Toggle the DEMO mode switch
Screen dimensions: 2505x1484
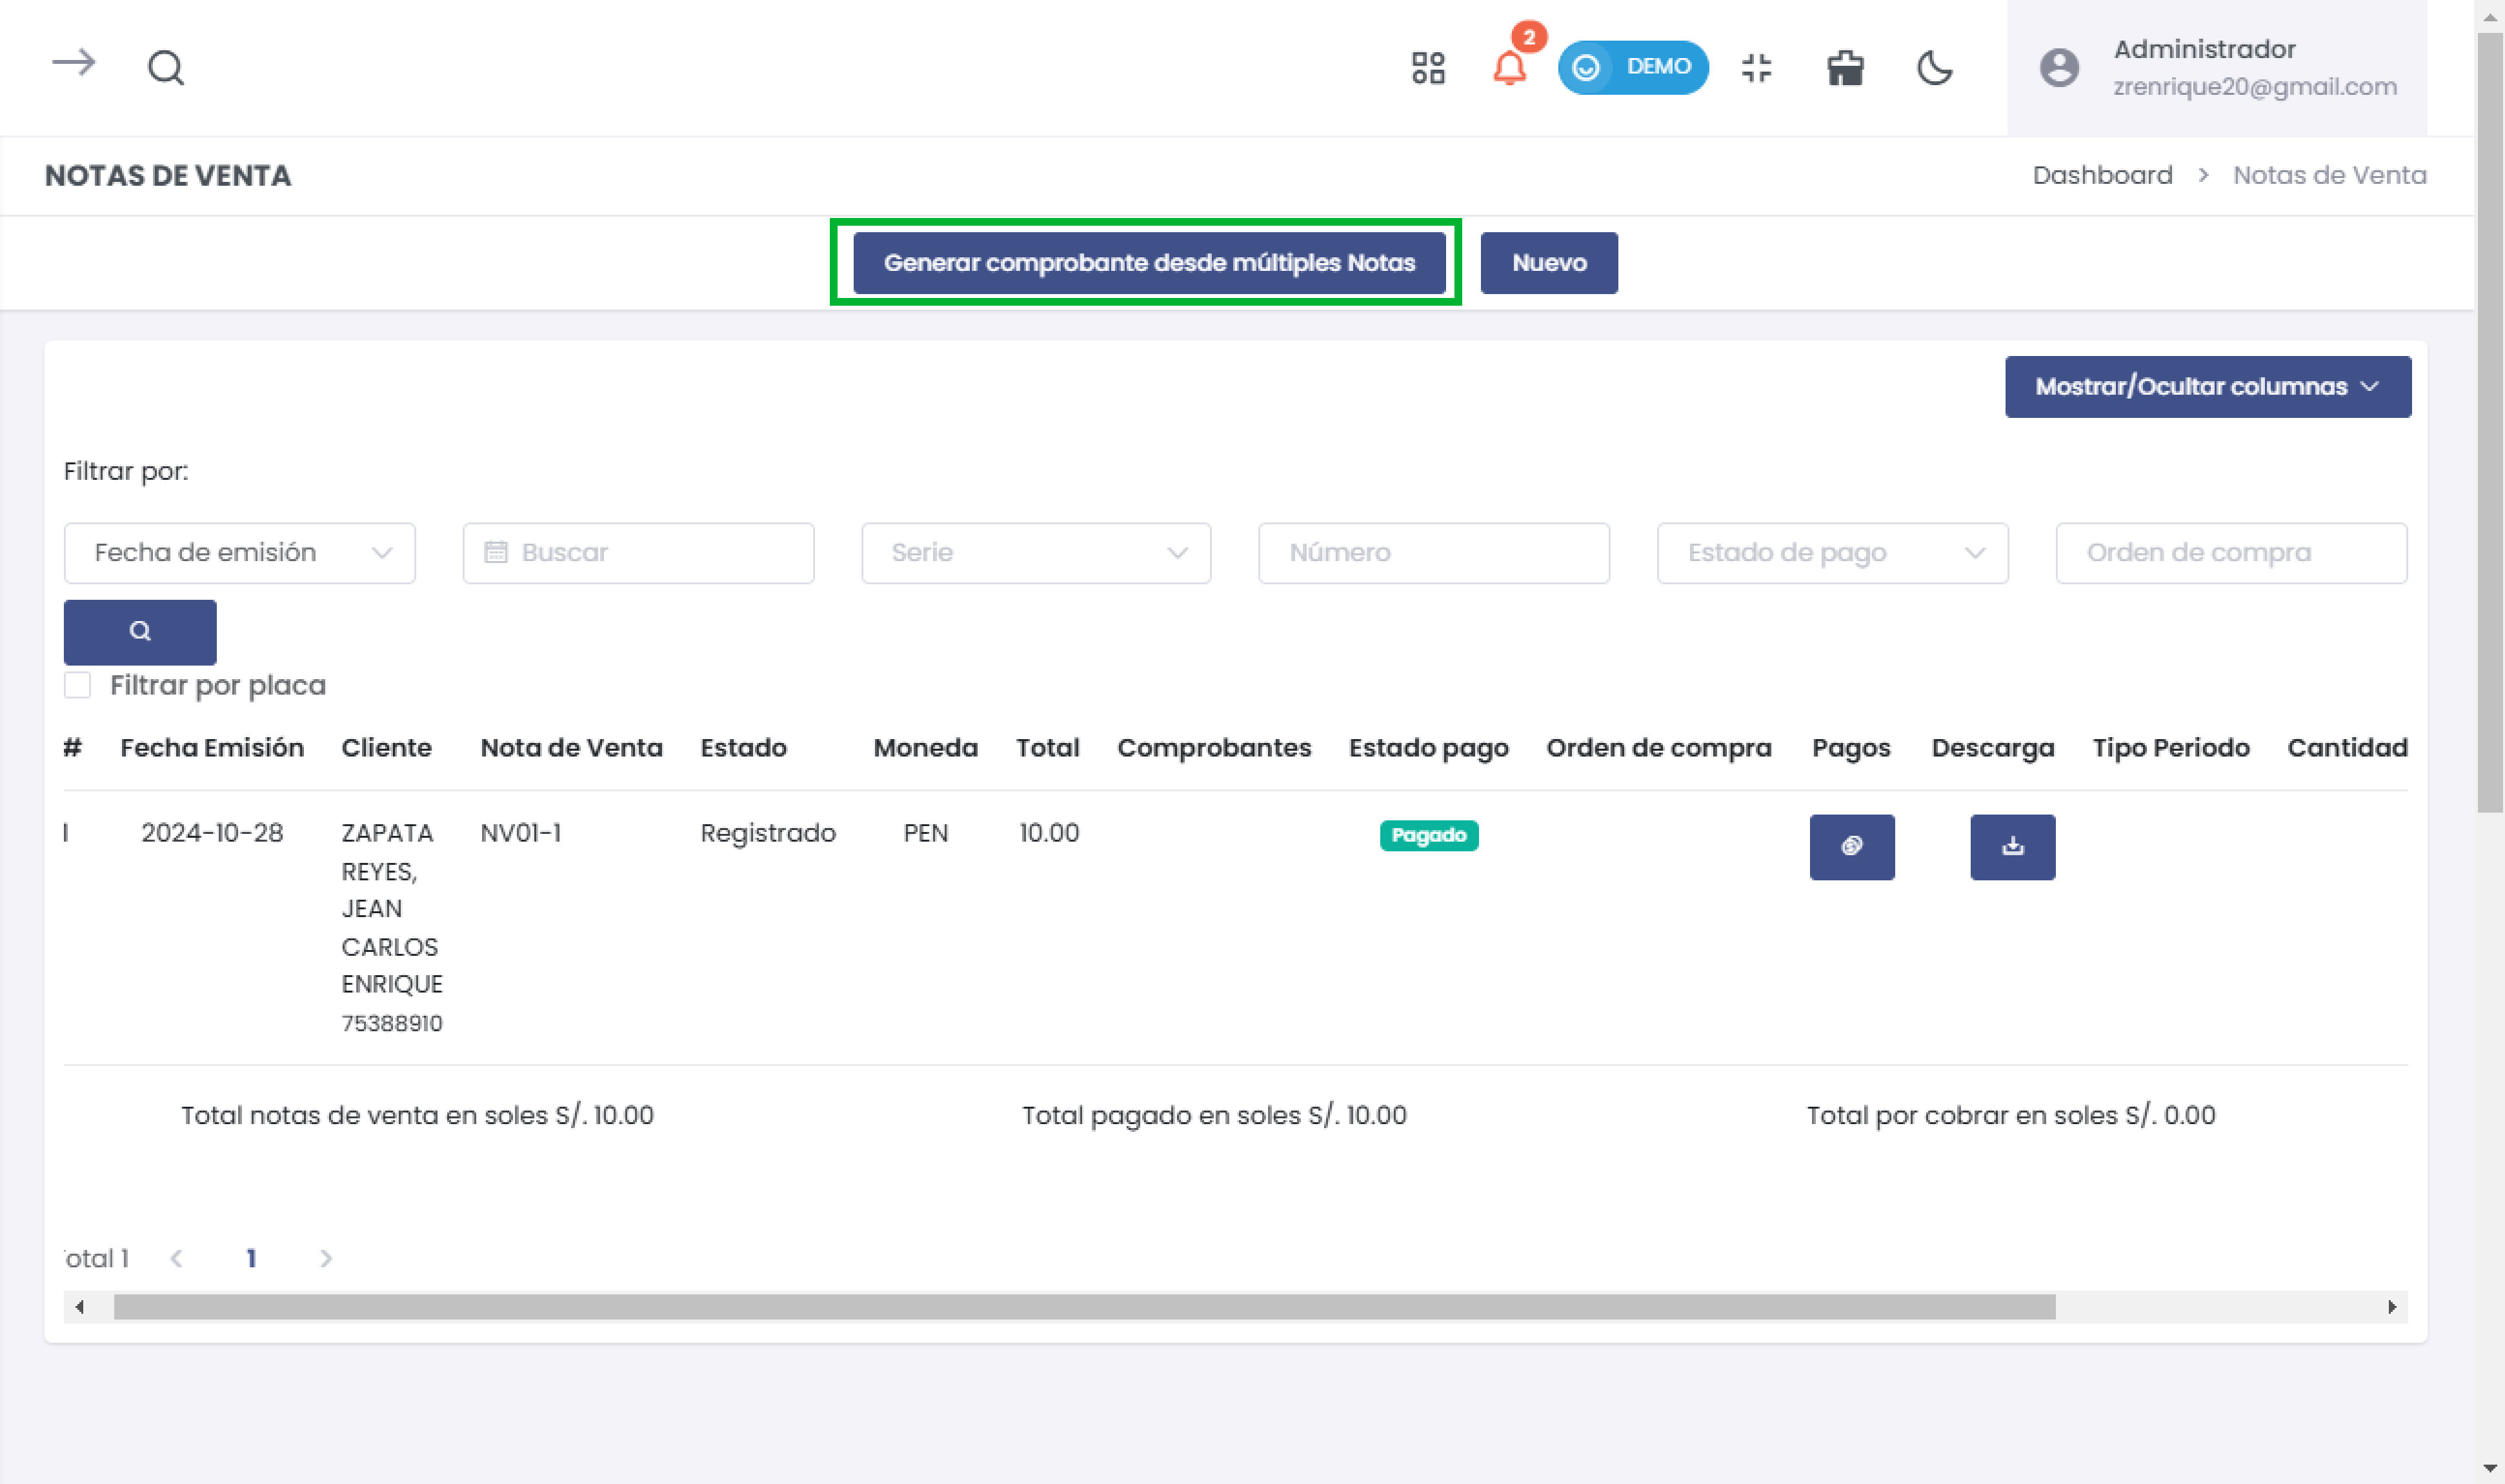(x=1633, y=68)
